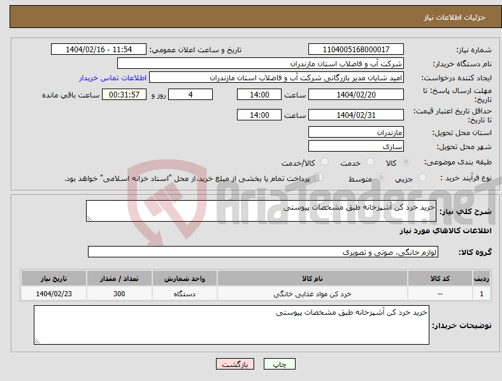Click the کد کالا column header
The width and height of the screenshot is (502, 381).
tap(440, 278)
